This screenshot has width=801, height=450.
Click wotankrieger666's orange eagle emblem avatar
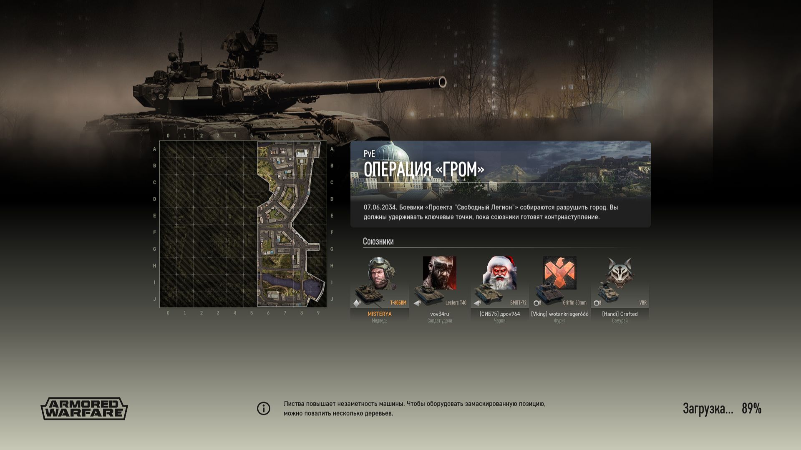tap(559, 273)
